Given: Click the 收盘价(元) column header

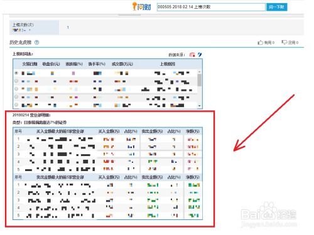Looking at the screenshot, I should (x=51, y=64).
